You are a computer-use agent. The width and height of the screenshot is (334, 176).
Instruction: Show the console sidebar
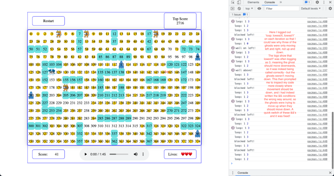tap(233, 9)
